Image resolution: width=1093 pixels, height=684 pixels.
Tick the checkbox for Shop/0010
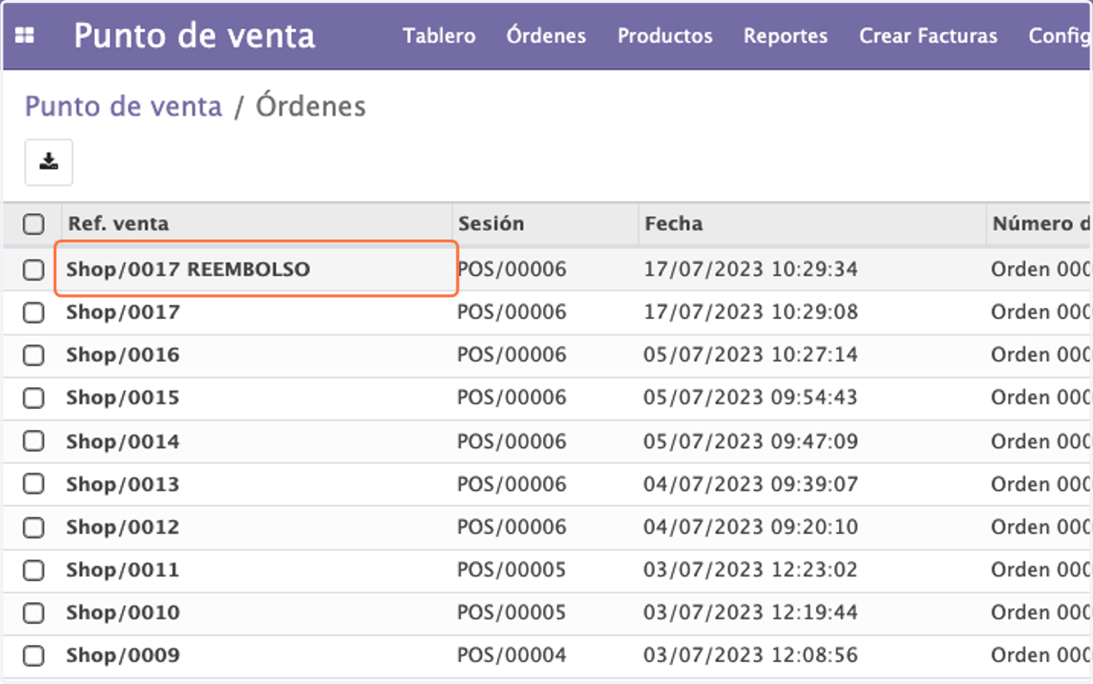(34, 613)
